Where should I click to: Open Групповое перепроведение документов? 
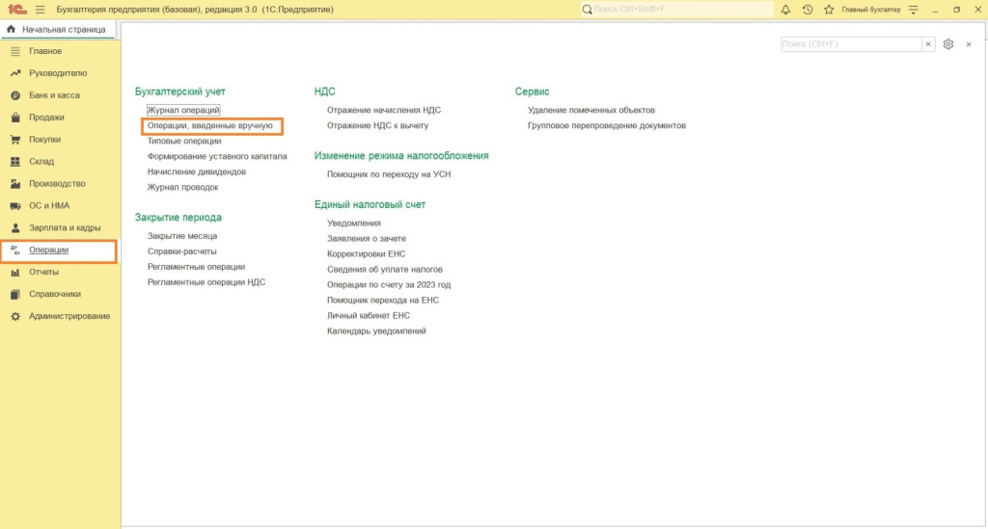click(x=607, y=125)
